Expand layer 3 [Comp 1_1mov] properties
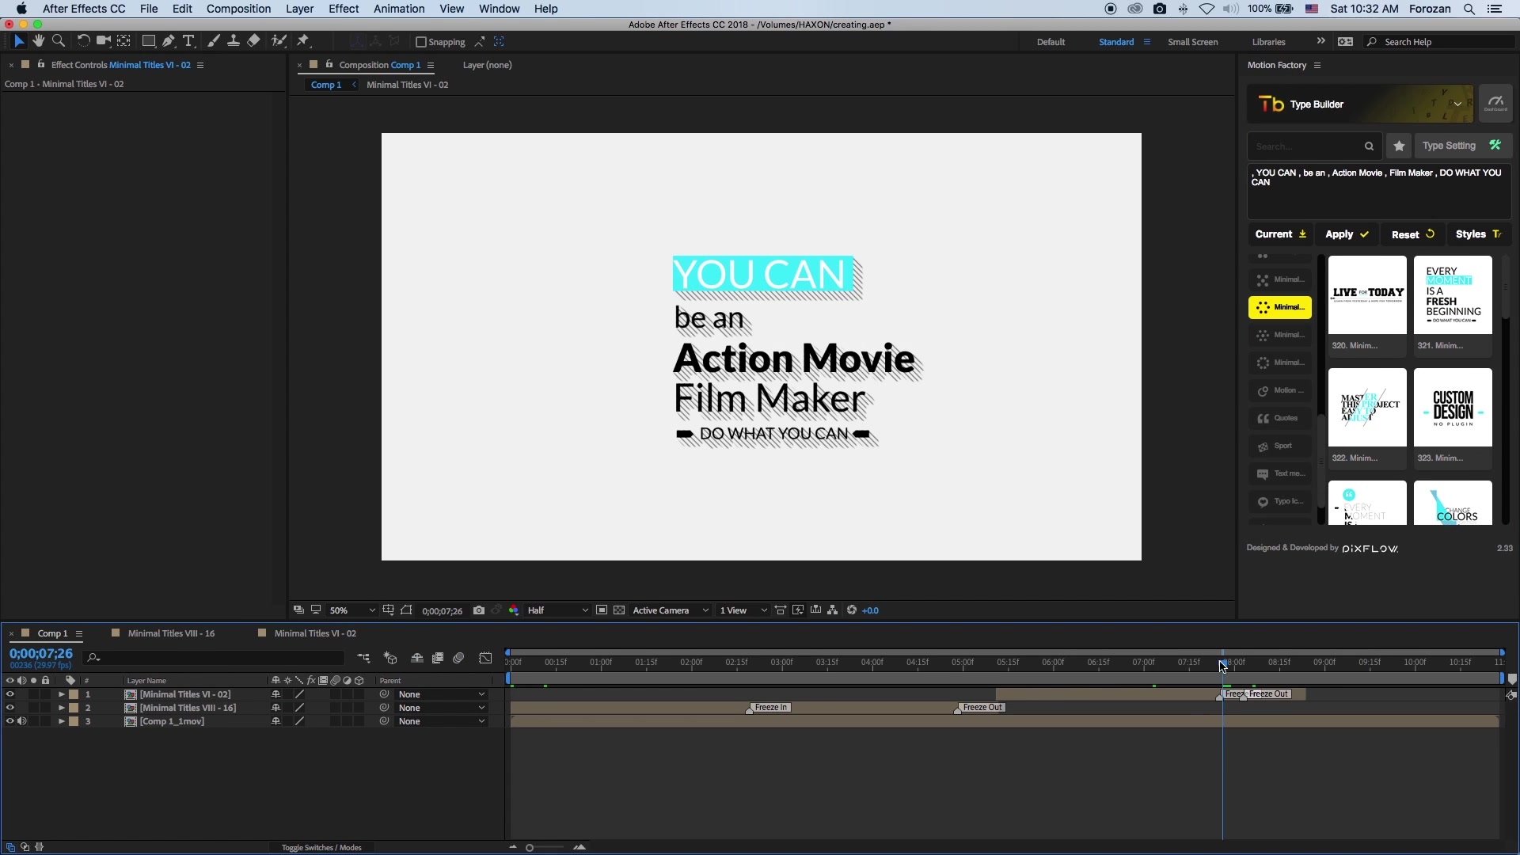This screenshot has height=855, width=1520. point(60,721)
